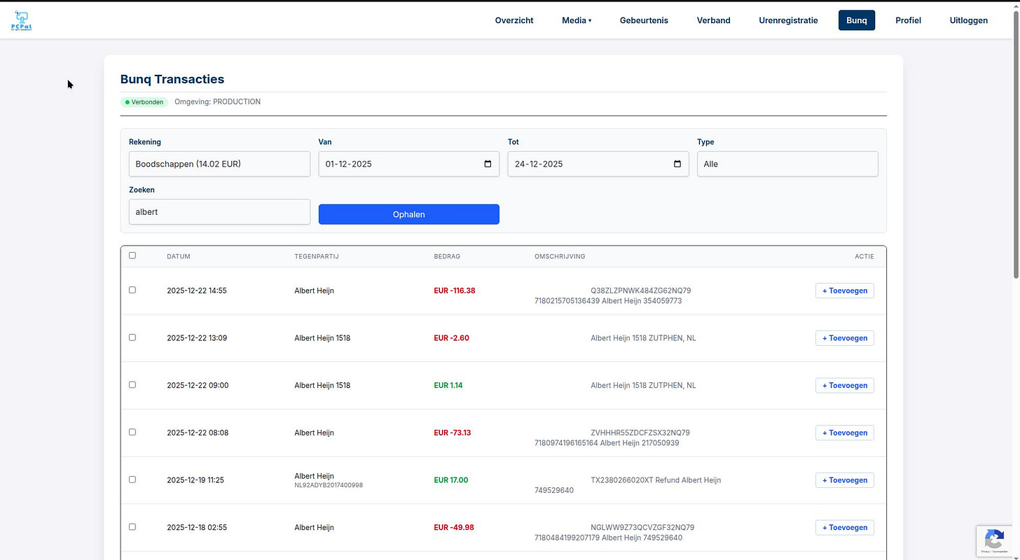Check the row dated 2025-12-22 13:09
The image size is (1020, 560).
[x=132, y=337]
